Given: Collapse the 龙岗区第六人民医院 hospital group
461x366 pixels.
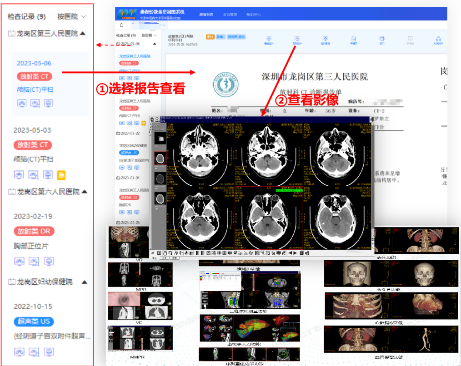Looking at the screenshot, I should 85,192.
